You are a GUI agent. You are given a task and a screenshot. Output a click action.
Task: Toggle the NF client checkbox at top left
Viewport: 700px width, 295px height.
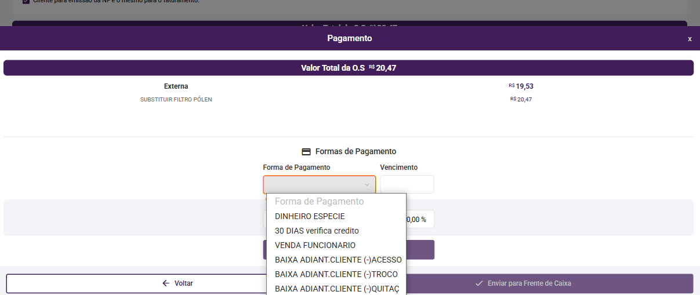26,2
